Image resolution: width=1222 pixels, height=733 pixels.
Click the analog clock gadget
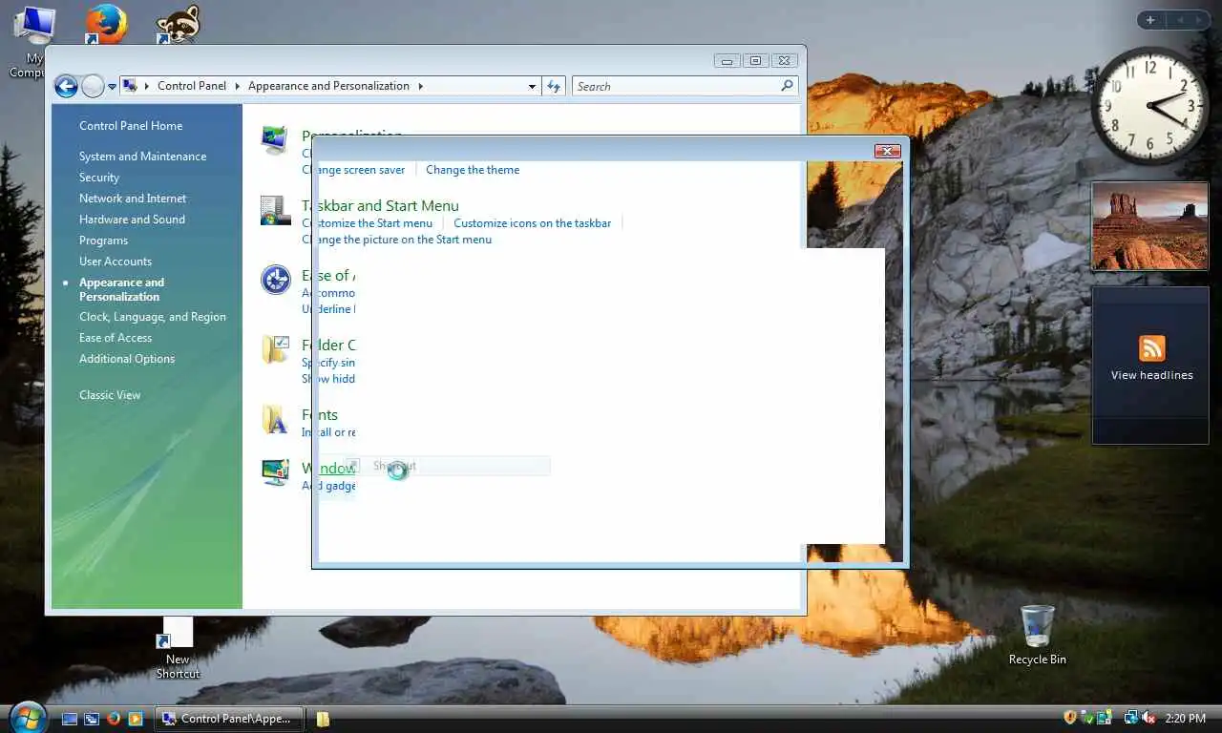coord(1150,107)
